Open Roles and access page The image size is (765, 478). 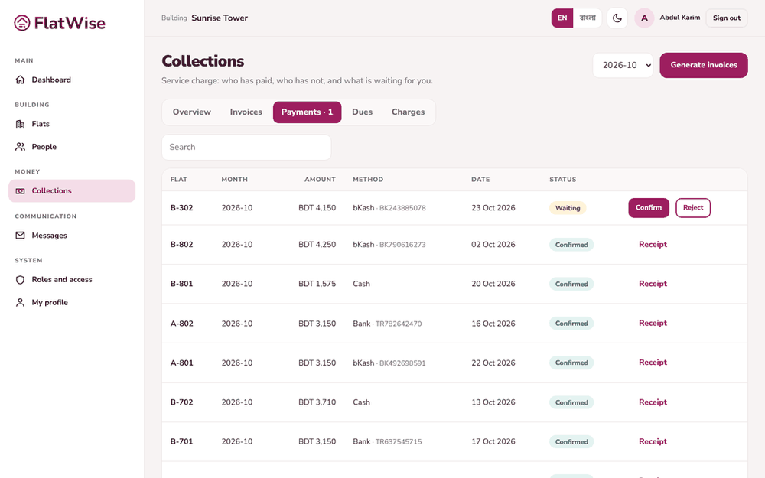tap(72, 279)
